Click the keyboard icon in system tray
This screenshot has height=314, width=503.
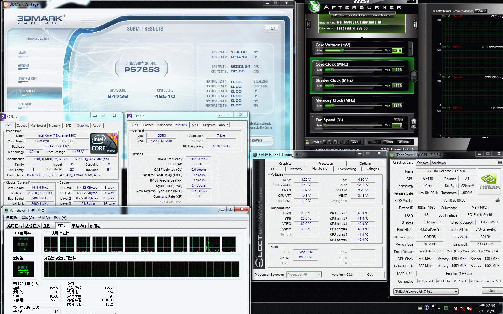click(x=420, y=307)
